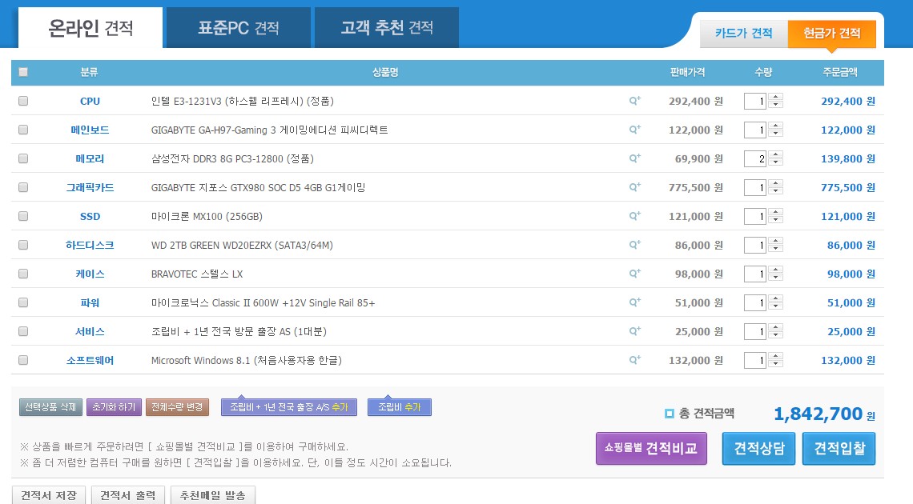Click the memory quantity input field
913x504 pixels.
click(755, 159)
